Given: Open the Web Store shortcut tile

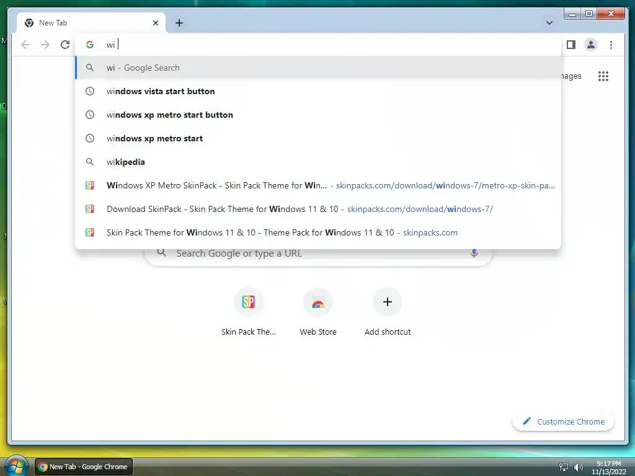Looking at the screenshot, I should point(318,312).
